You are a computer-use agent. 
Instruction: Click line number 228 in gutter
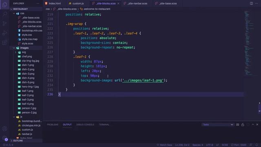[x=50, y=57]
